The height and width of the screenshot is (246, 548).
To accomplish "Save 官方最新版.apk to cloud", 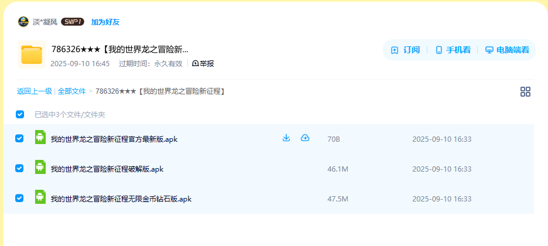I will [305, 138].
